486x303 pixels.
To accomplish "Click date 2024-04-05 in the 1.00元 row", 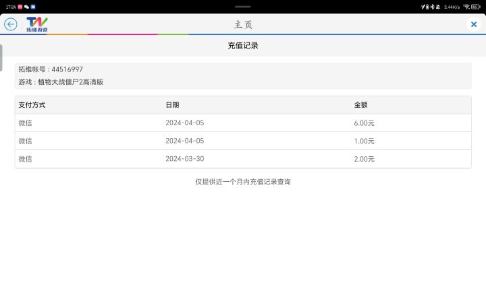I will pos(185,141).
